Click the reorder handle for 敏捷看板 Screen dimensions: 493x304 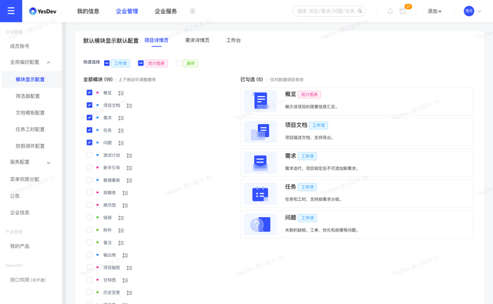click(129, 181)
